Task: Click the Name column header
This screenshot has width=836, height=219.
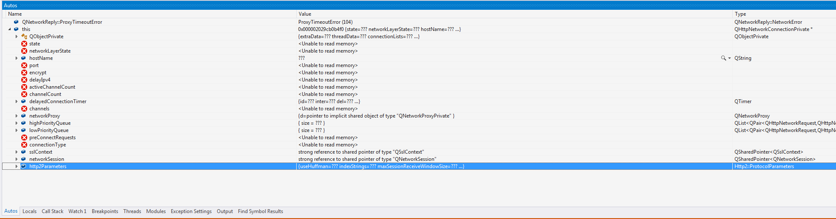Action: click(15, 14)
